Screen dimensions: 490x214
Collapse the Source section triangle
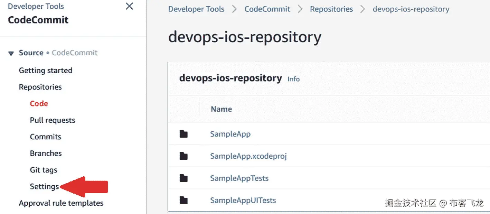click(x=11, y=53)
